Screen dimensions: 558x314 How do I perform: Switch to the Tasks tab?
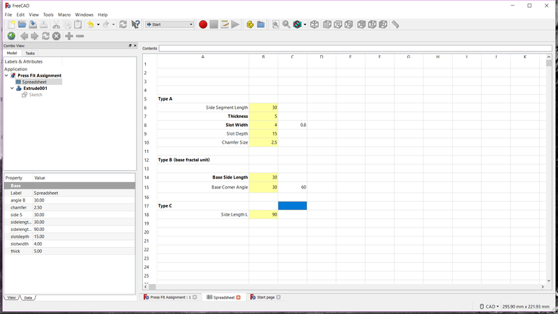(x=30, y=53)
